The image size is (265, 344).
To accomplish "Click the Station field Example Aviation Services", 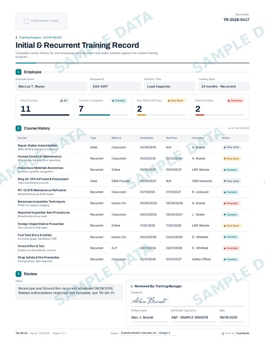I will tap(149, 333).
